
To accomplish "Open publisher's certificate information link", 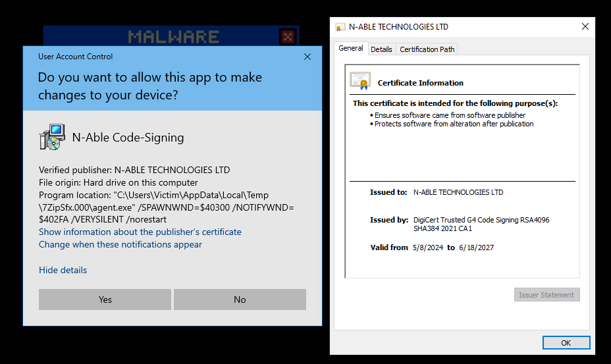I will pos(140,232).
